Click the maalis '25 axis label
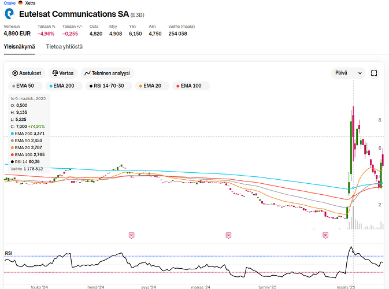 346,287
